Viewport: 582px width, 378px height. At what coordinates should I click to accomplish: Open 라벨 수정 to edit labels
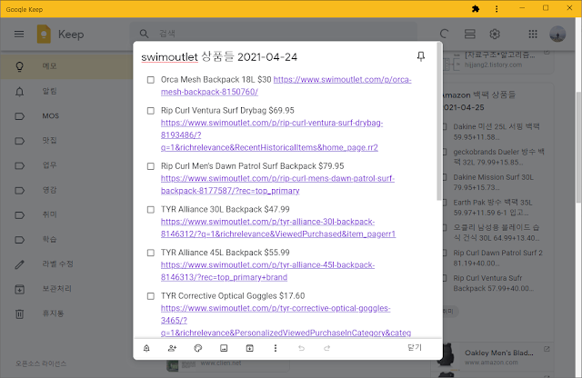(66, 264)
